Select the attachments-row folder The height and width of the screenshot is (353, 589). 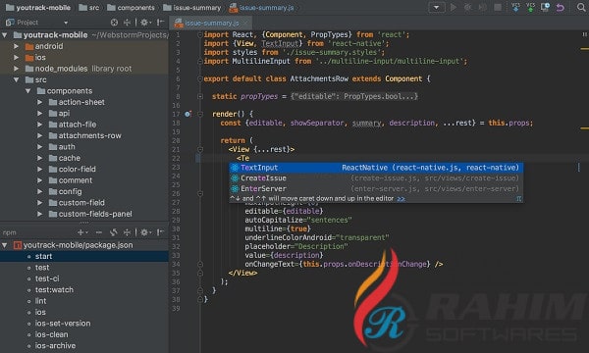pyautogui.click(x=89, y=135)
